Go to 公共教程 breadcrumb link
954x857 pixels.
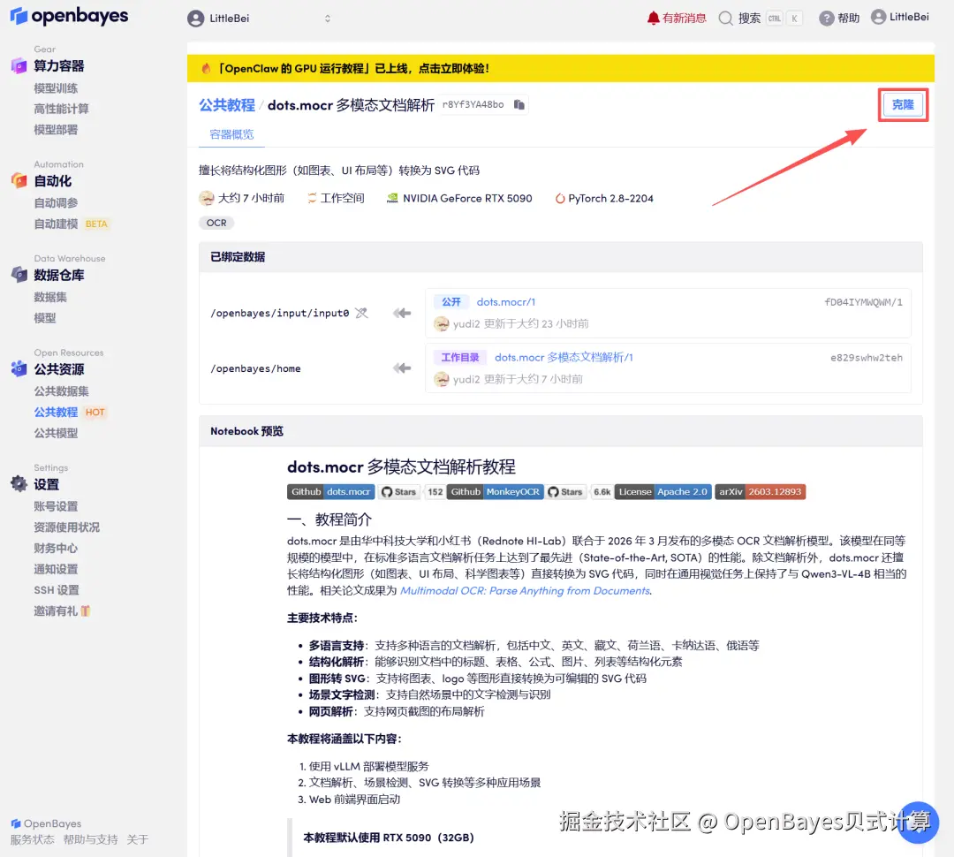[x=226, y=104]
